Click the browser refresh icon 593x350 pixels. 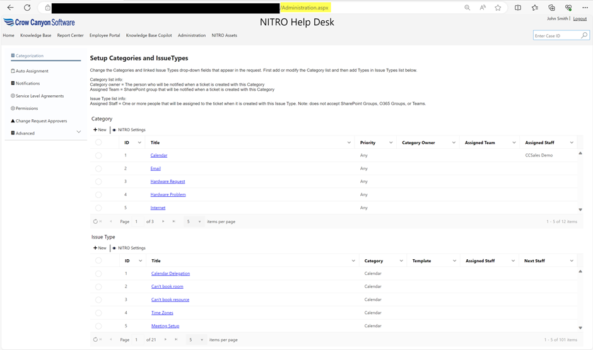27,8
